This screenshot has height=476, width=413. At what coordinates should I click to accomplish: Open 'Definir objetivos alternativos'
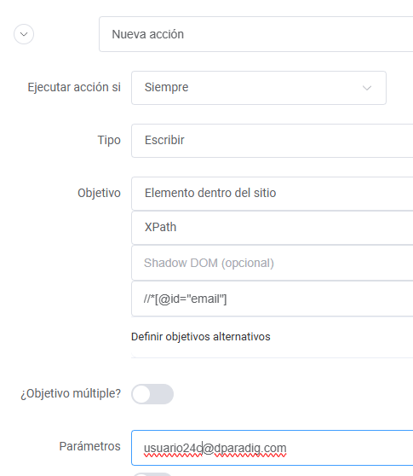click(201, 337)
